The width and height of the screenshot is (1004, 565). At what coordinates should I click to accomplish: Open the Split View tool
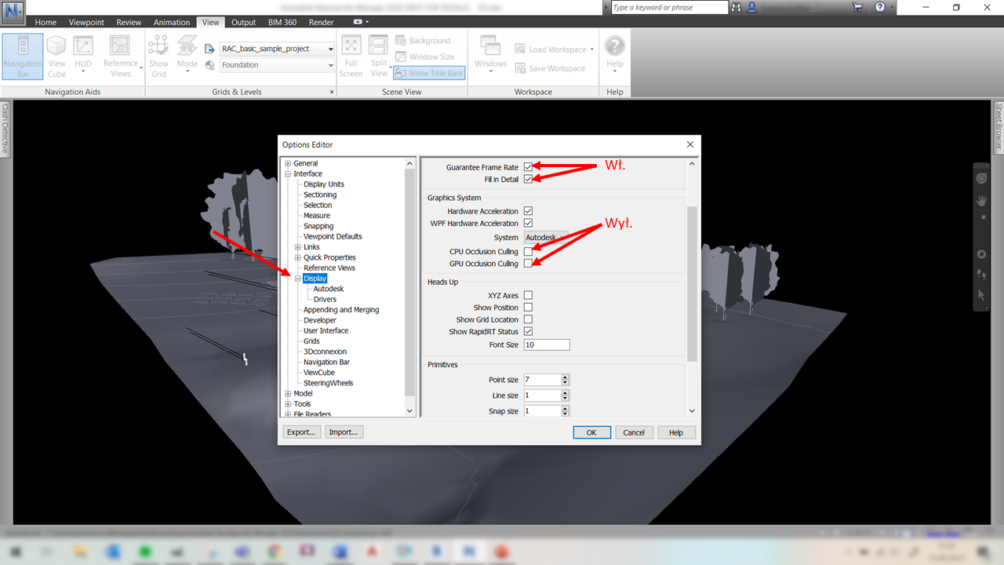pyautogui.click(x=379, y=55)
